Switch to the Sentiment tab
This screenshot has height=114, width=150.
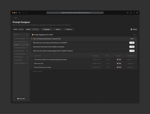click(x=35, y=29)
